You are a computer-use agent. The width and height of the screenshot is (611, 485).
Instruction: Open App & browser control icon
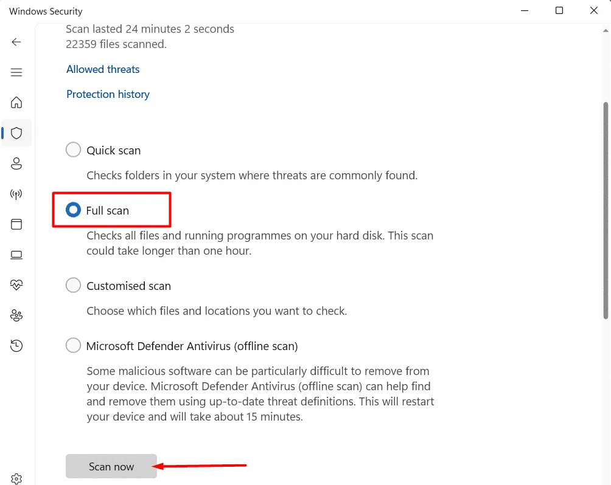point(16,224)
